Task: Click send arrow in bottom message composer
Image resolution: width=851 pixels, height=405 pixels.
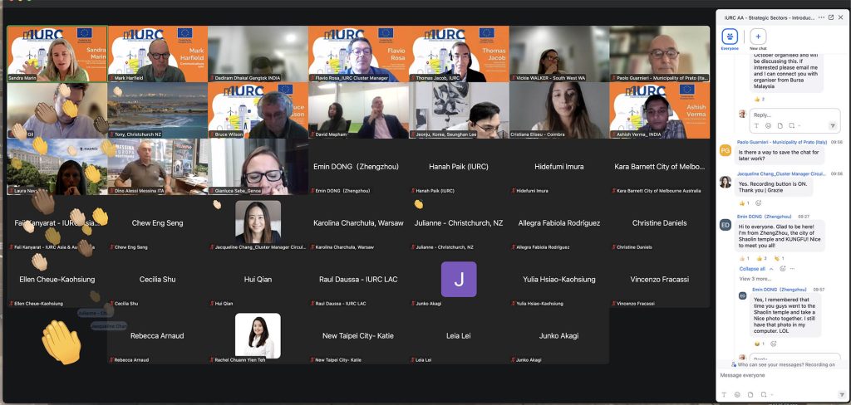Action: (x=840, y=397)
